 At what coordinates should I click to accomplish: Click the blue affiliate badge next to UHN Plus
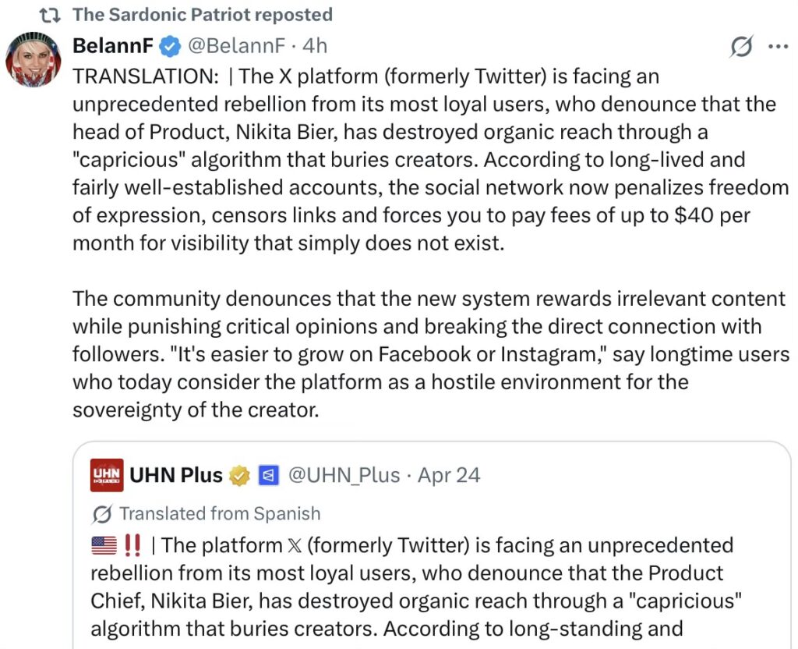(268, 476)
